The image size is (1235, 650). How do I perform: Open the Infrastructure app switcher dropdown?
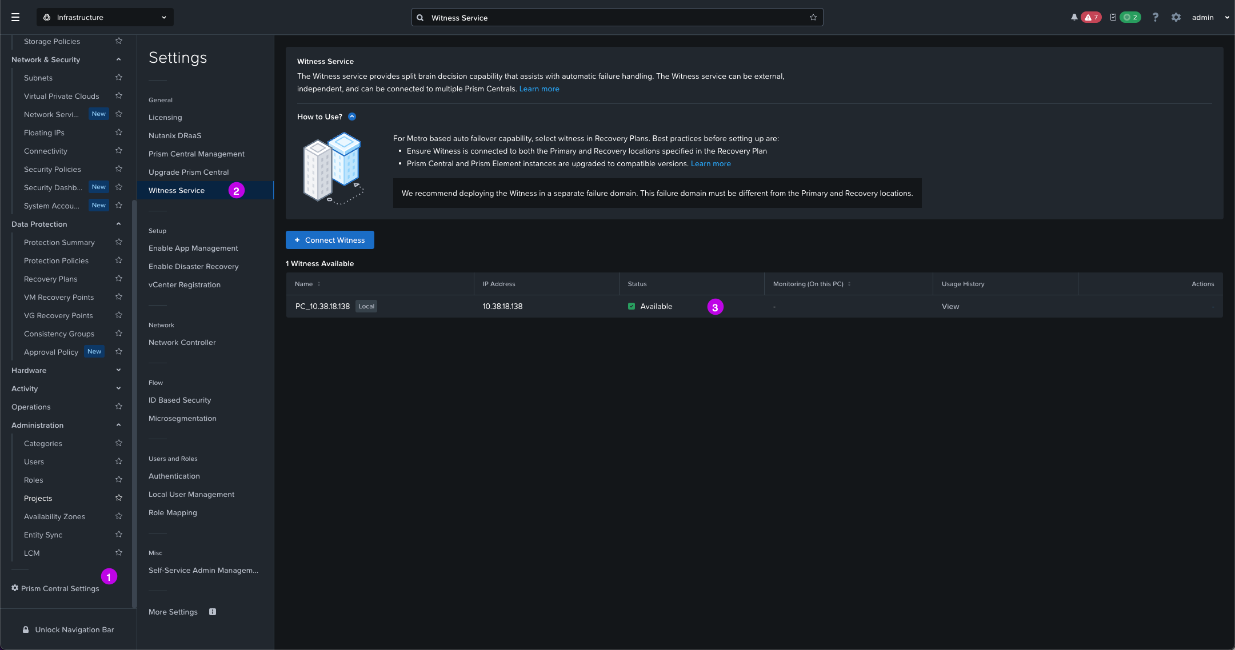105,17
